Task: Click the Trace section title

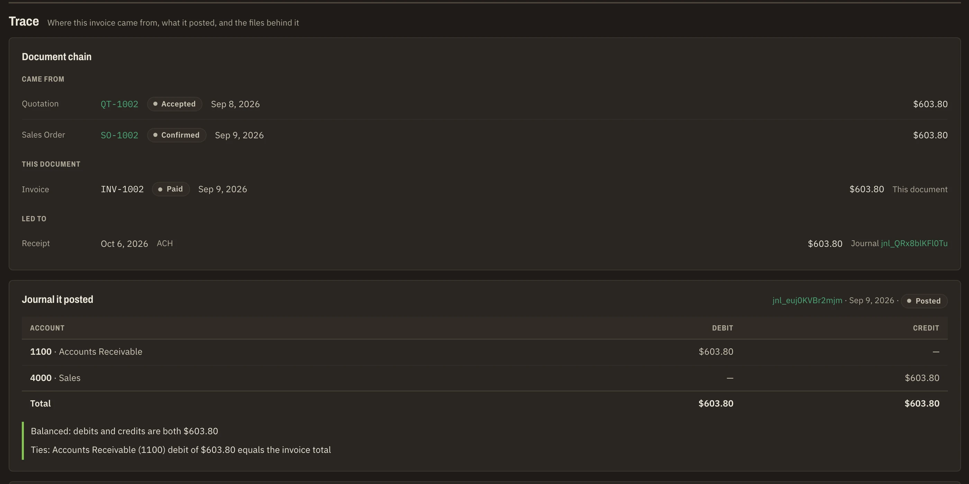Action: click(x=24, y=21)
